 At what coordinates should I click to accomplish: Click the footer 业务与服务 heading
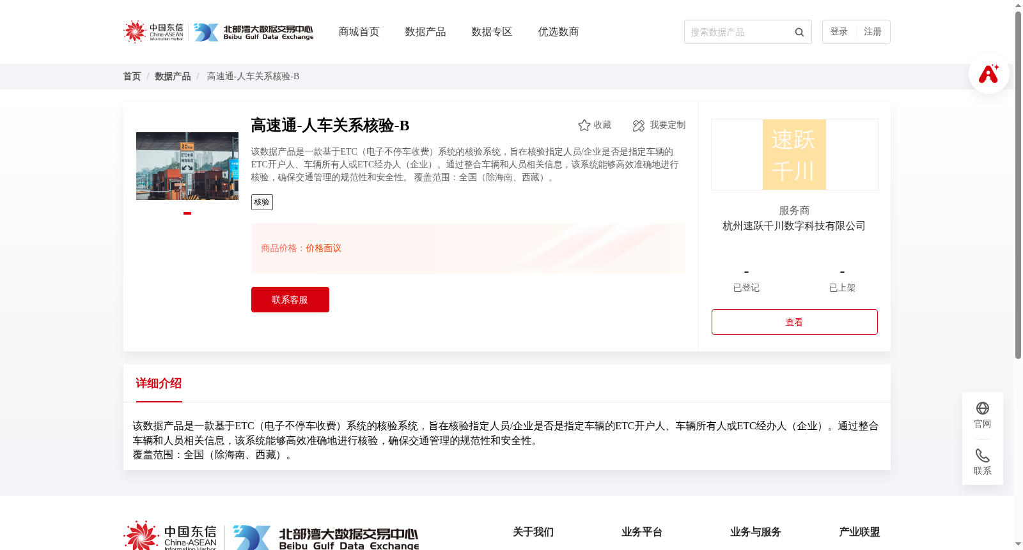756,532
